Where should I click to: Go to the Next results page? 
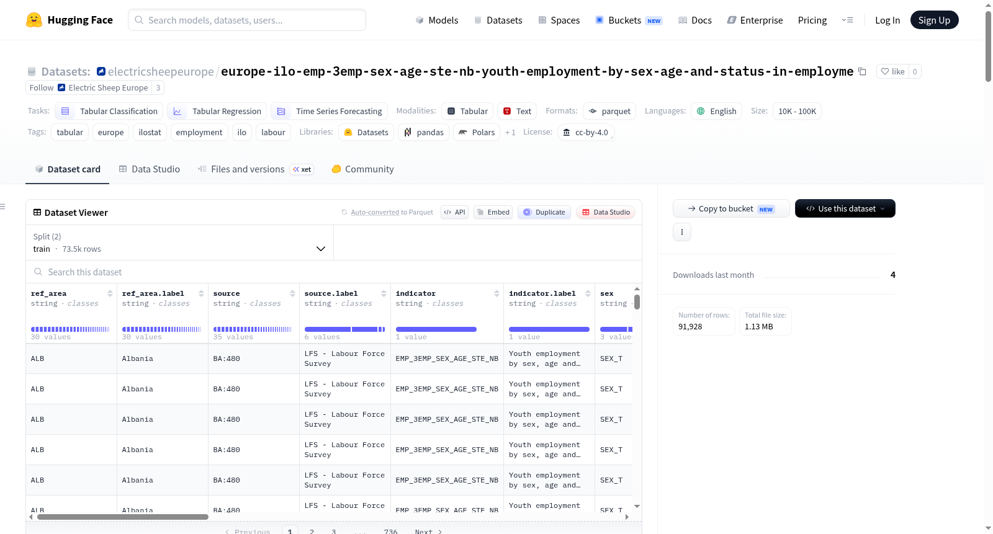click(428, 532)
